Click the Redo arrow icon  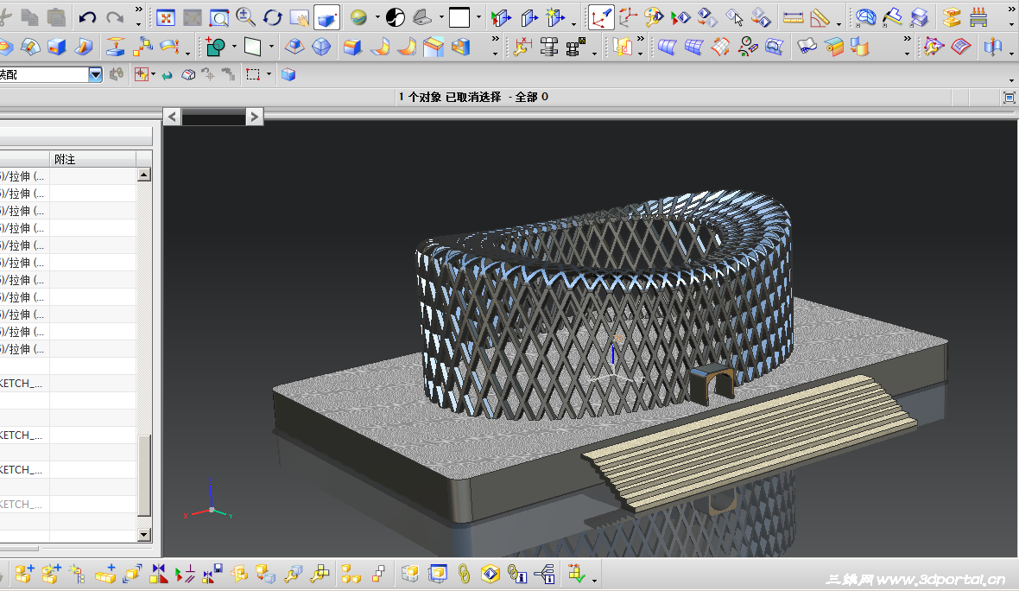(115, 17)
